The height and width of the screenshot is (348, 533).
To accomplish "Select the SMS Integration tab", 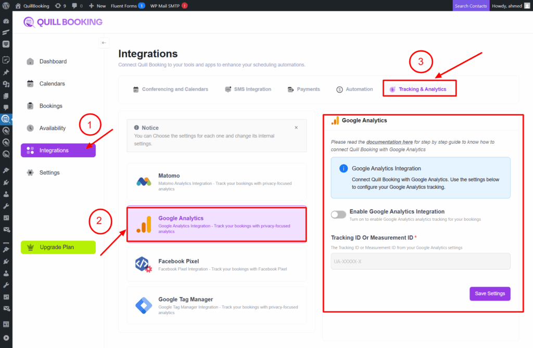I will click(248, 89).
